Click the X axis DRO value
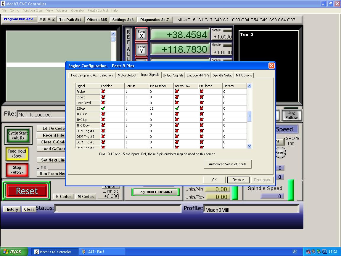Screen dimensions: 341x256 (181, 35)
